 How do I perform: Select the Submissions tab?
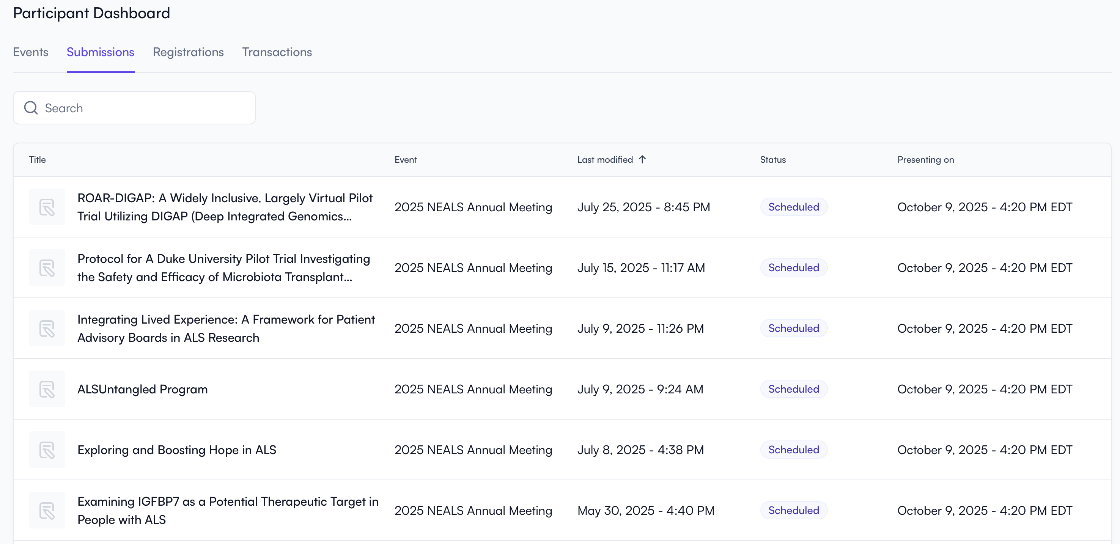(x=101, y=52)
